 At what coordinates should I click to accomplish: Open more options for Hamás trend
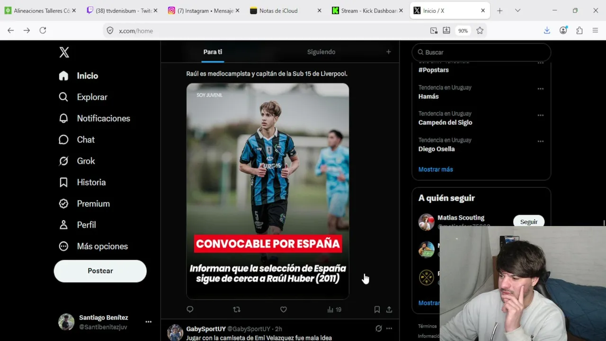tap(541, 89)
